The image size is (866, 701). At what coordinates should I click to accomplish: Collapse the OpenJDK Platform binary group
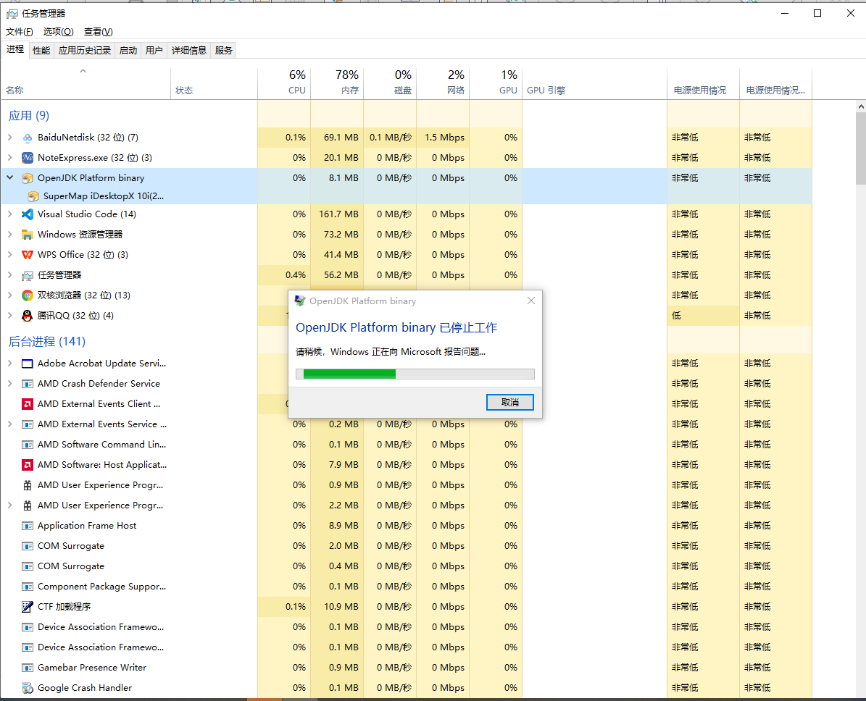10,177
